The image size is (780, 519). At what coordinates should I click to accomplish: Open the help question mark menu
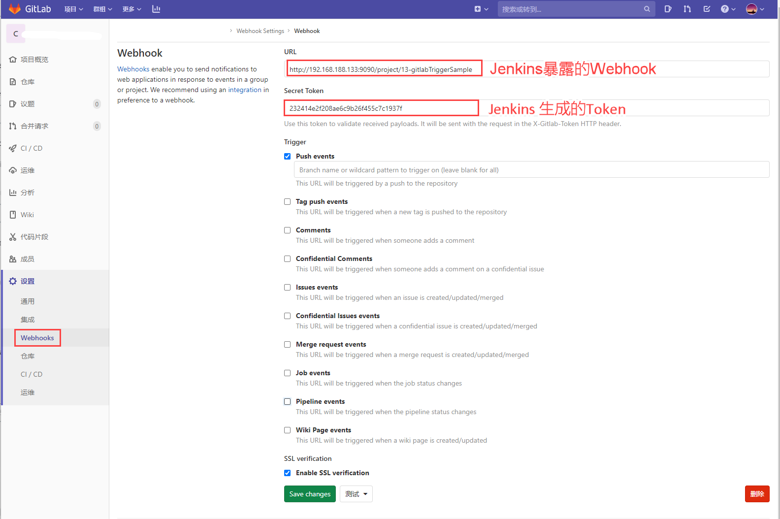[x=728, y=9]
